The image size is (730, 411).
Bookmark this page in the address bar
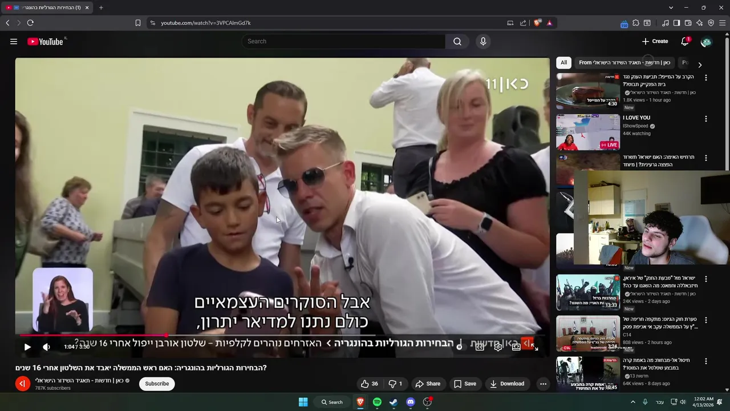(x=138, y=23)
